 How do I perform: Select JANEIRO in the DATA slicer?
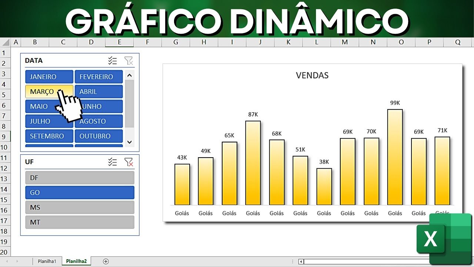point(49,76)
